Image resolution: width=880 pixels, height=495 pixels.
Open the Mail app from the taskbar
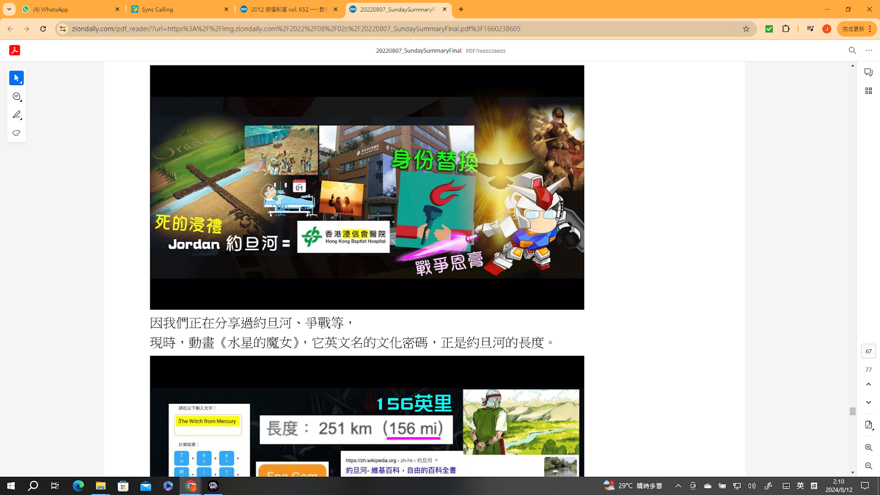(146, 486)
